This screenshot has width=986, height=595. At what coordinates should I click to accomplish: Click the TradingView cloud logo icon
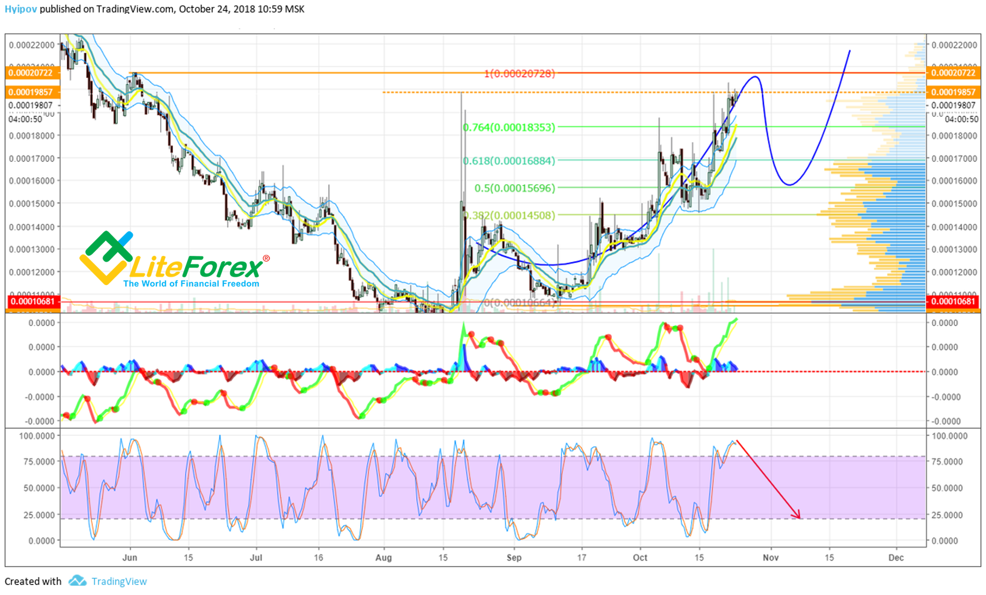[x=78, y=581]
